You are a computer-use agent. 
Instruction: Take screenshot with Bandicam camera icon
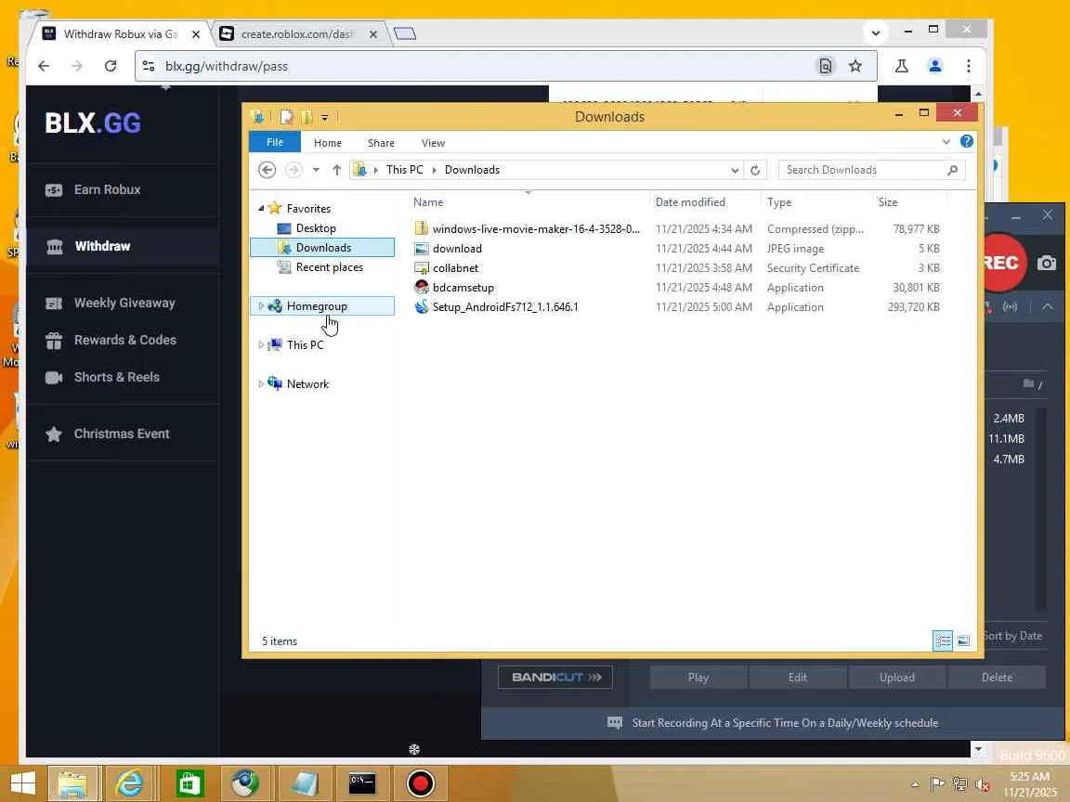[x=1047, y=263]
